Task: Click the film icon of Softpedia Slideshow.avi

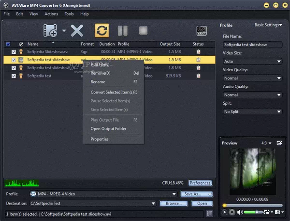Action: (x=21, y=52)
